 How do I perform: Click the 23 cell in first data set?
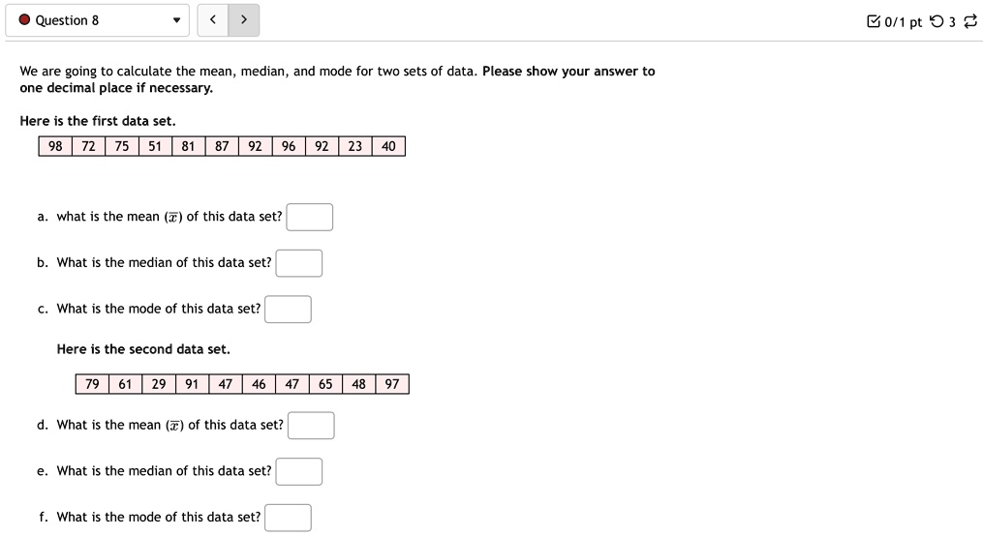tap(354, 146)
